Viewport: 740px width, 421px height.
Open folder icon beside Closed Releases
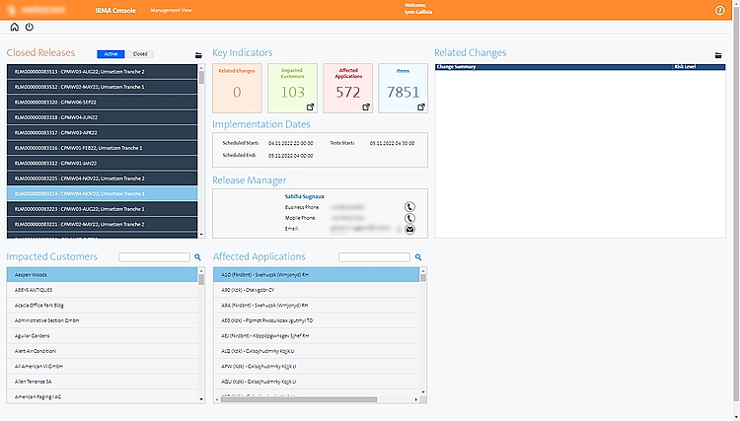click(198, 55)
